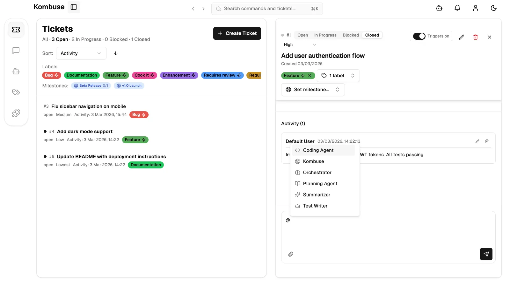Open ticket #4 Add dark mode support

[x=84, y=131]
